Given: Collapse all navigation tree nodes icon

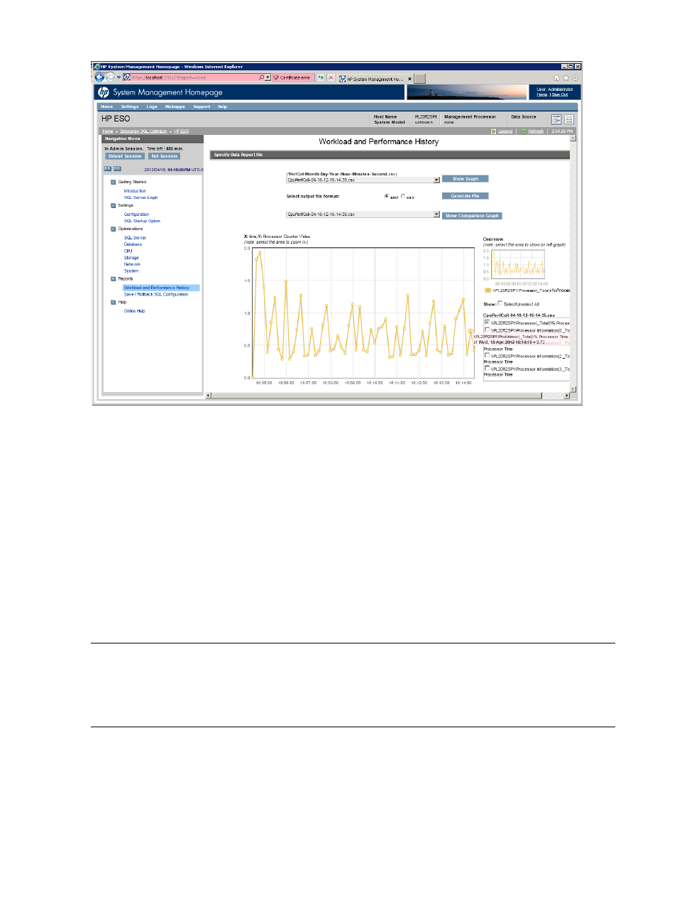Looking at the screenshot, I should tap(117, 169).
